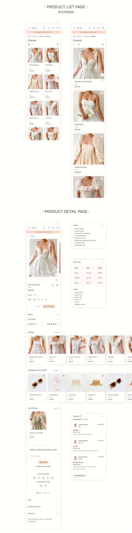
Task: Open filter icon in single-column list page
Action: [x=103, y=44]
